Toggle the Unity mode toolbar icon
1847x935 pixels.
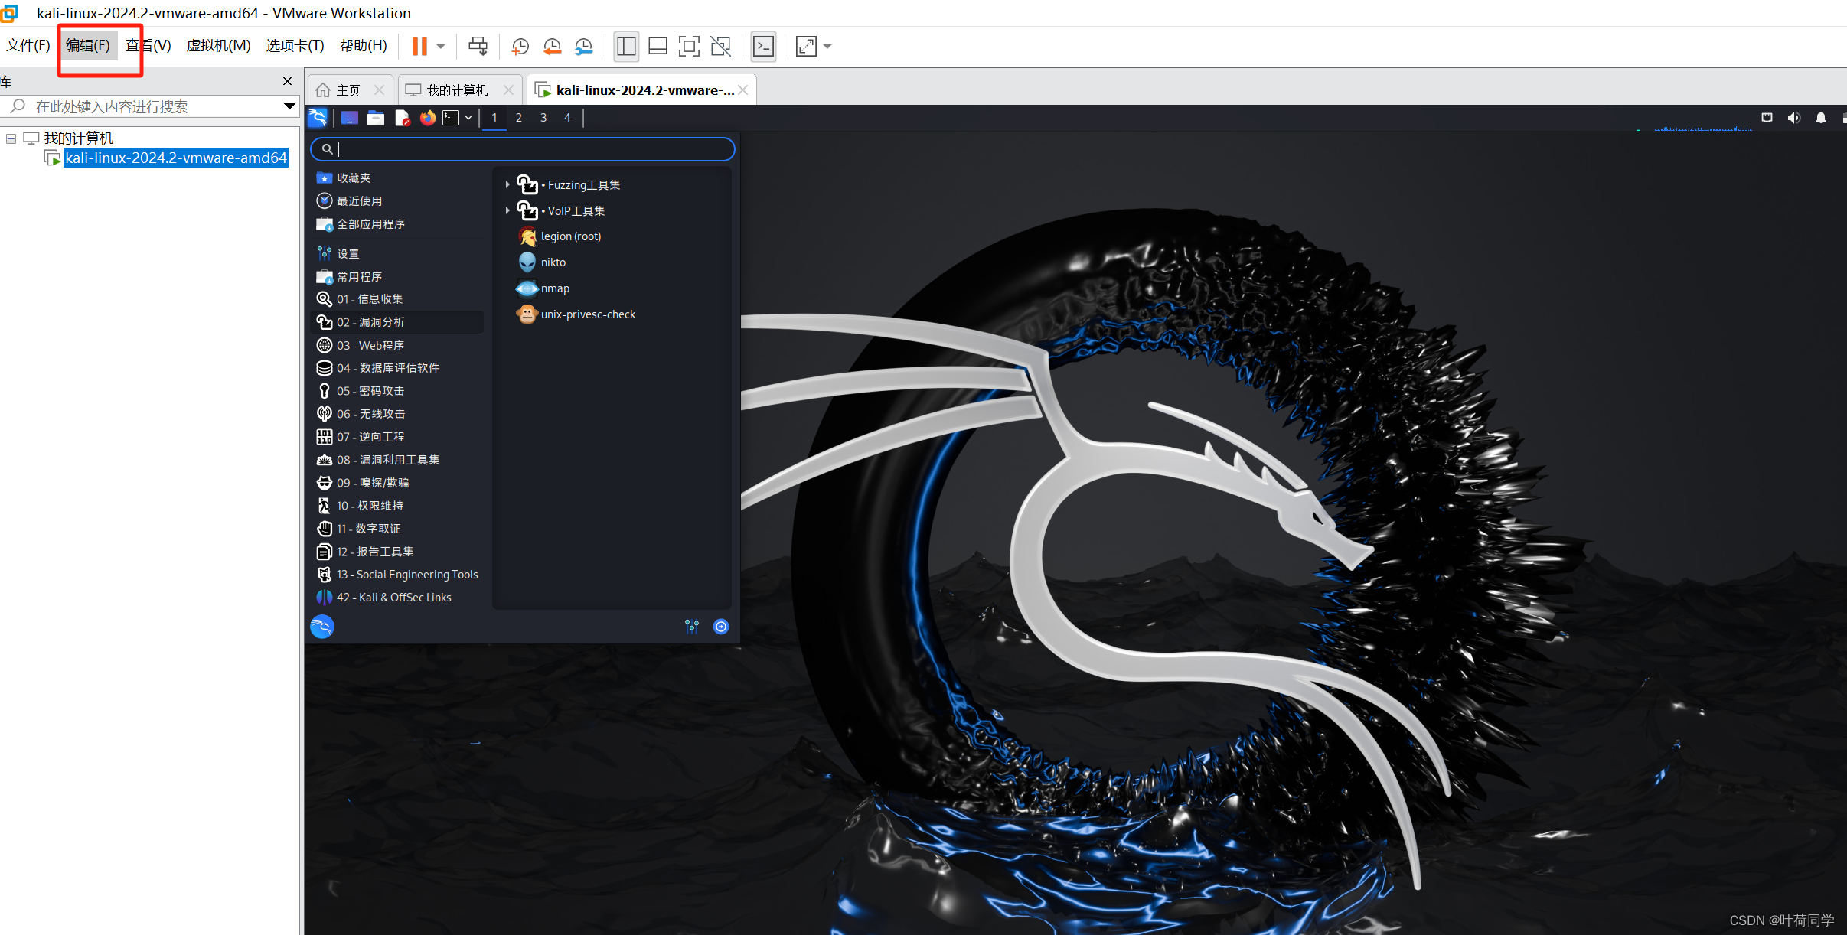tap(720, 47)
